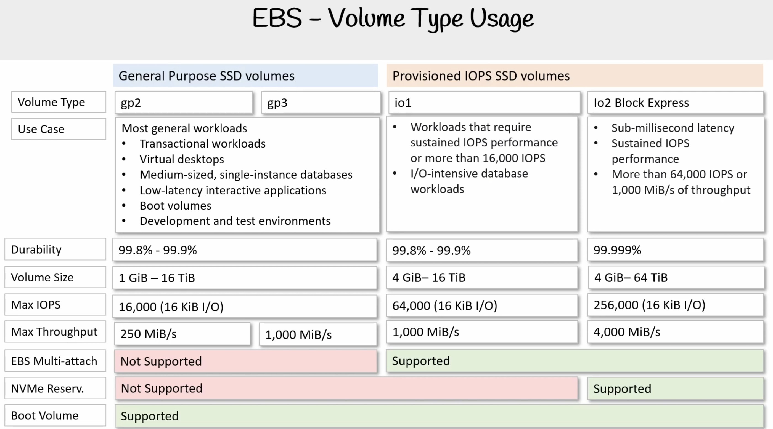Click the Use Case row label

click(x=59, y=129)
